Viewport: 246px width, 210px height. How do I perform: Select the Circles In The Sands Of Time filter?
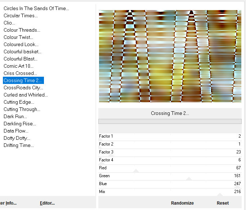tap(36, 8)
